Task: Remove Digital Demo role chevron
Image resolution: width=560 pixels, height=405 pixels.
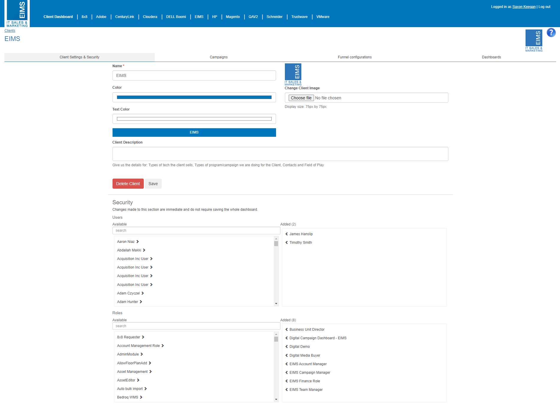Action: tap(286, 347)
